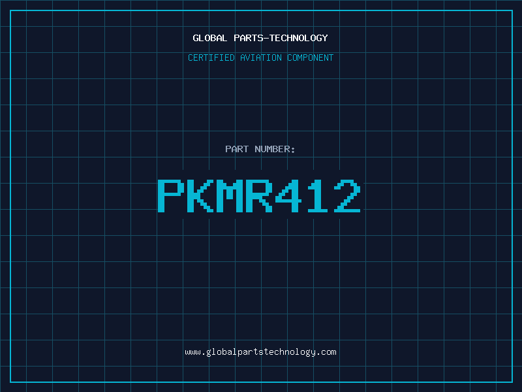Click the bottom edge of the cyan frame

point(262,382)
